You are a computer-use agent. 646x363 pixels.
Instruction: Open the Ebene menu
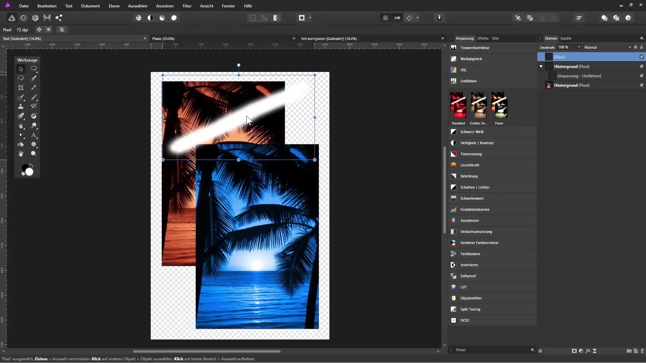[114, 6]
